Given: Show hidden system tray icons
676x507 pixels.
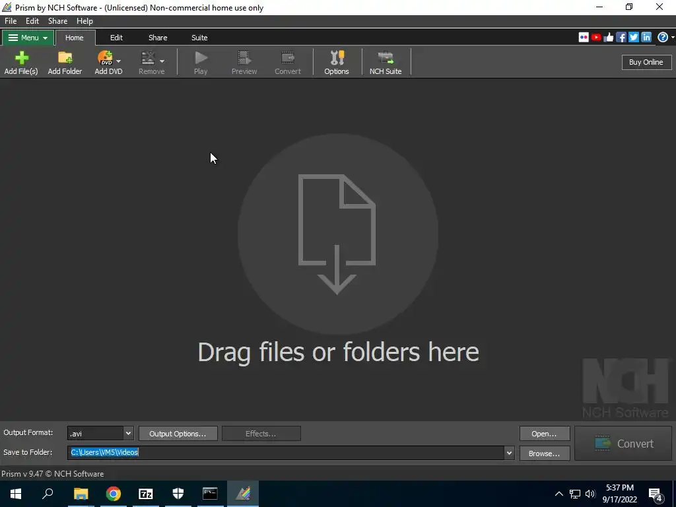Looking at the screenshot, I should (x=558, y=494).
